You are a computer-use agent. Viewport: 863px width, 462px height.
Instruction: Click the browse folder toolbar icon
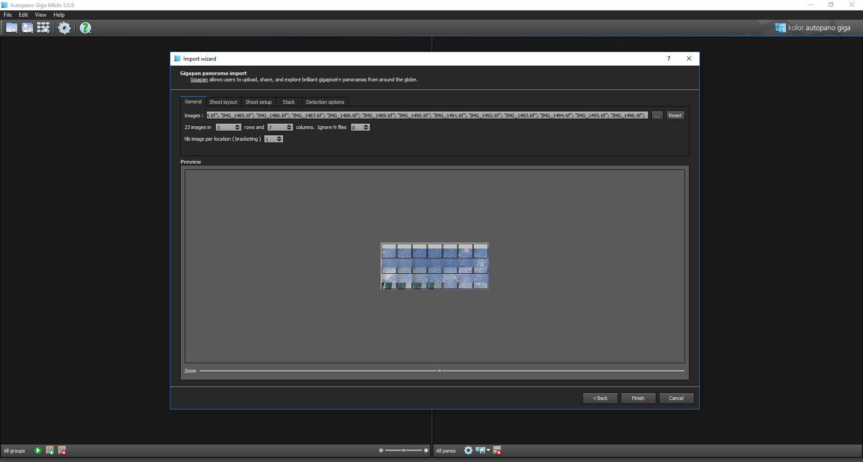[x=12, y=28]
